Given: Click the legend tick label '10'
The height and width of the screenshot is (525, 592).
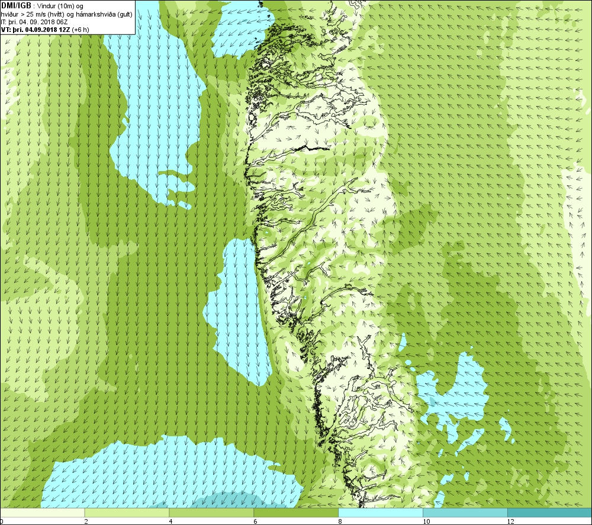Looking at the screenshot, I should 426,521.
